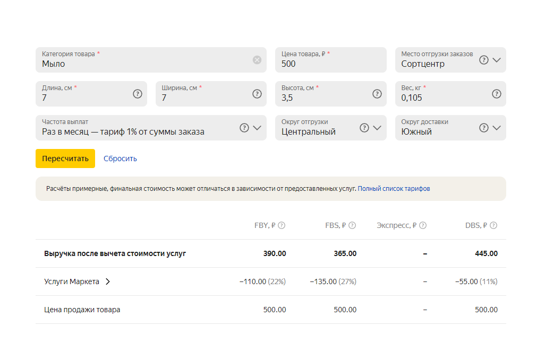Open help icon for Высота, см
545x352 pixels.
click(377, 94)
